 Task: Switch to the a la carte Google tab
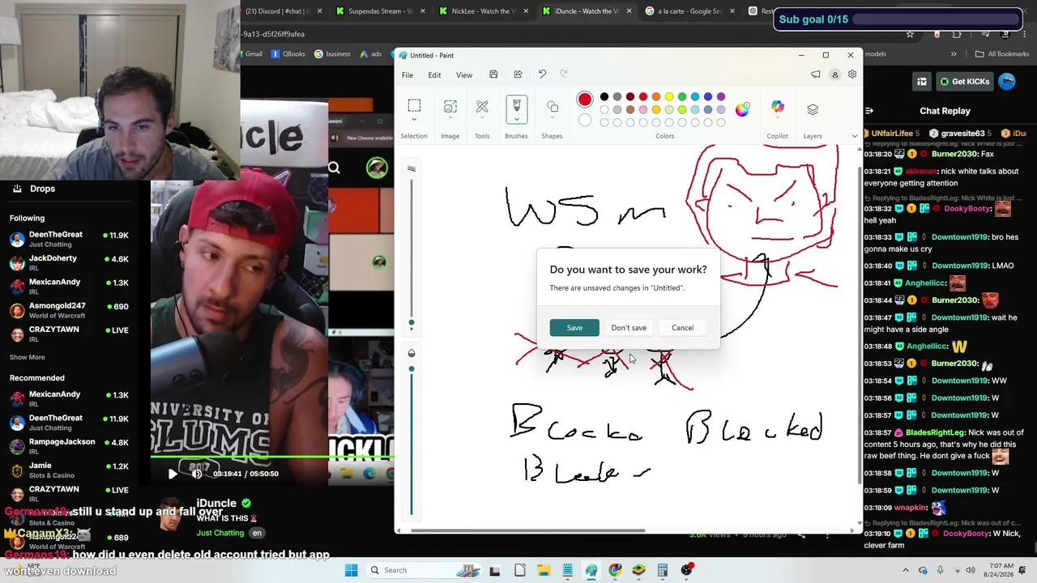690,11
